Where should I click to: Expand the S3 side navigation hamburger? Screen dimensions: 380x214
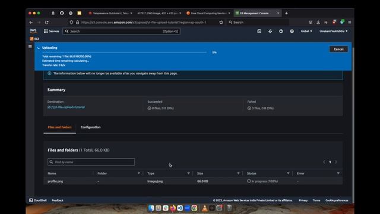pyautogui.click(x=30, y=46)
